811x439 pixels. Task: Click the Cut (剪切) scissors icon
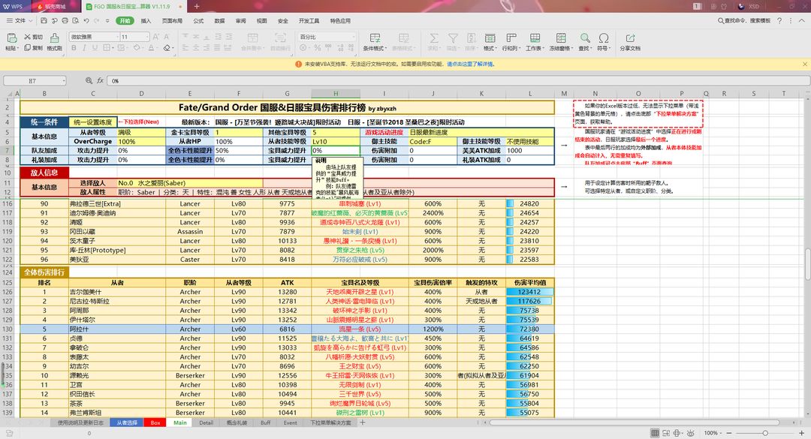tap(28, 37)
